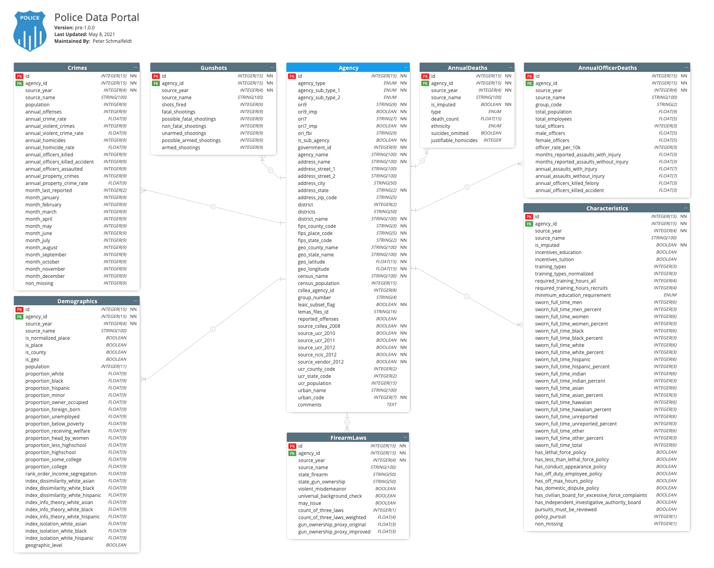Select the highlighted Agency table header
Viewport: 714px width, 568px height.
tap(348, 67)
